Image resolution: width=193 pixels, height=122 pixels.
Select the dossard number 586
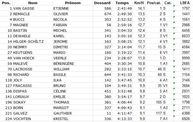point(102,8)
